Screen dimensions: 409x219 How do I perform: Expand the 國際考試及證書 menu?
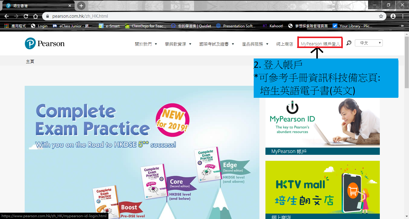pos(217,44)
